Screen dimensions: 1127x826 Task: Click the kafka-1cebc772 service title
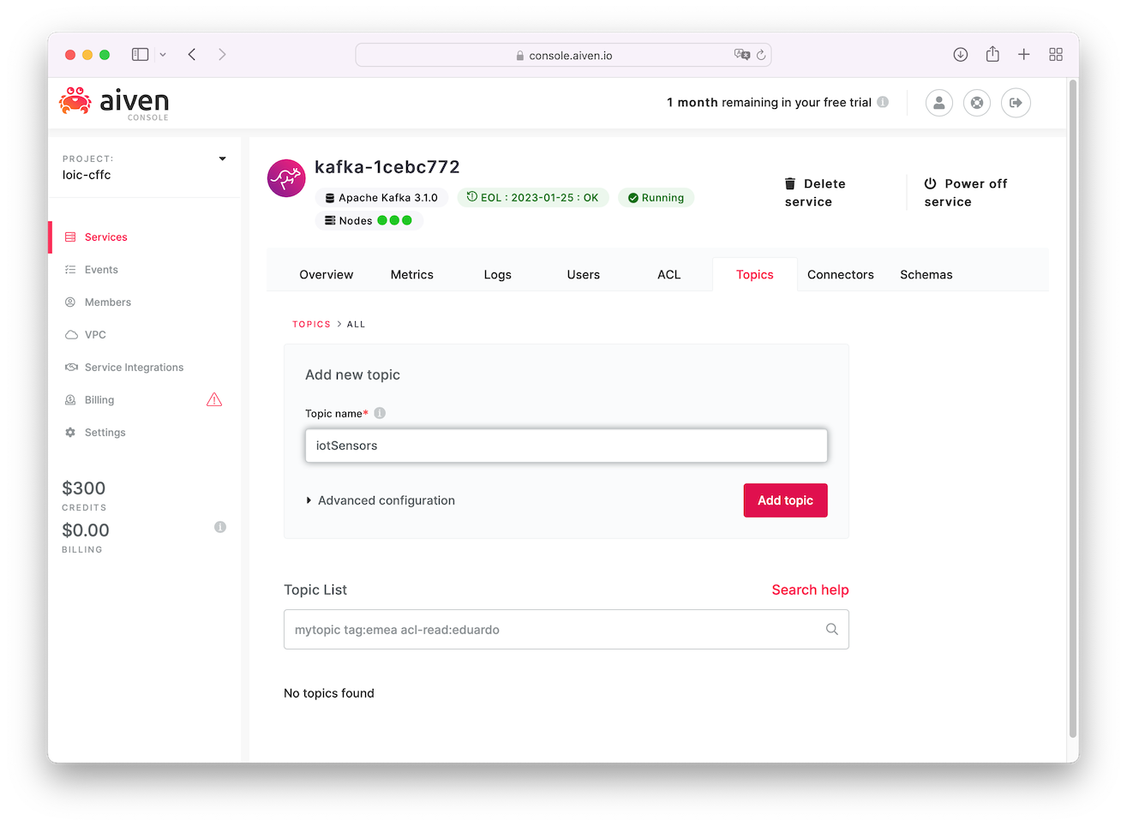(x=387, y=167)
